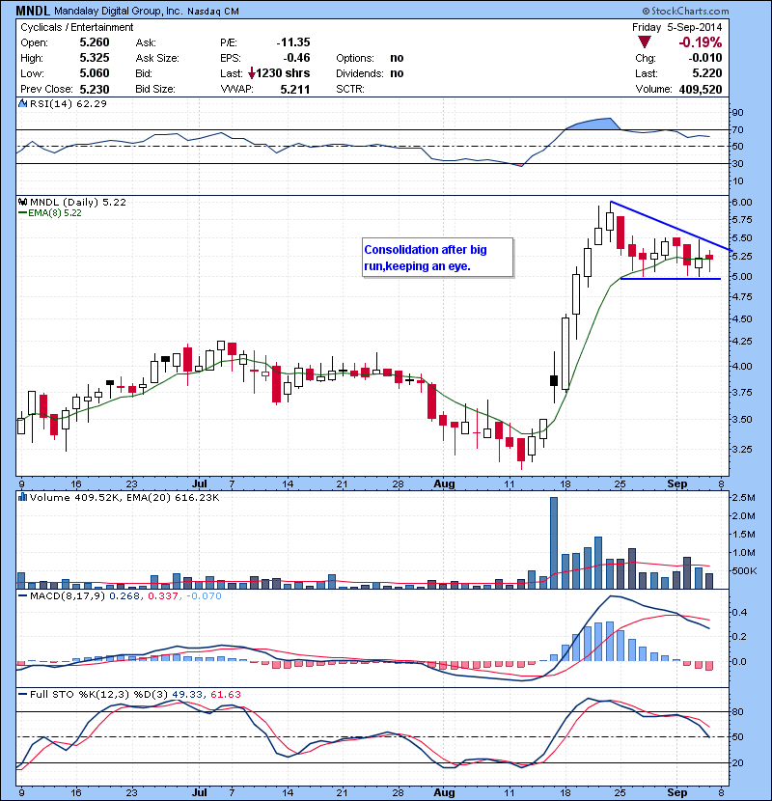Click the Full STO %D value 61.63

tap(224, 694)
